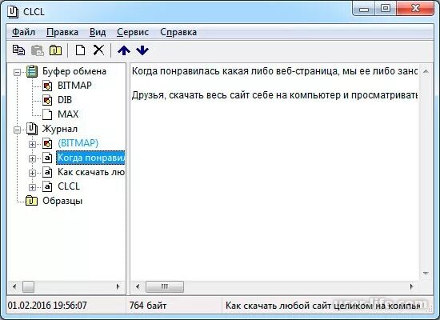This screenshot has height=320, width=440.
Task: Click the New item blank page icon
Action: (x=81, y=50)
